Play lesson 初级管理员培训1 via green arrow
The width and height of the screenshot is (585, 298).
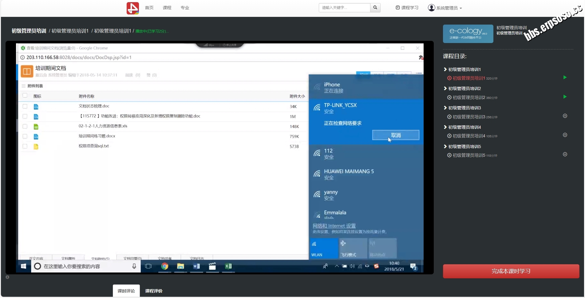[565, 77]
